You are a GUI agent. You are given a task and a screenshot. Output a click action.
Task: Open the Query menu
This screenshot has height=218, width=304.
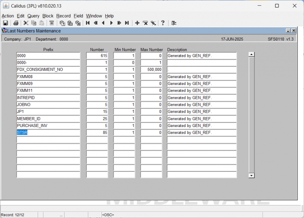(x=33, y=16)
